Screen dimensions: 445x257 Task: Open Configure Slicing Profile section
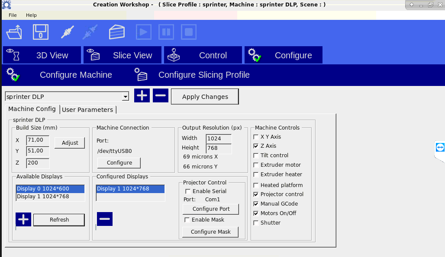pos(203,75)
